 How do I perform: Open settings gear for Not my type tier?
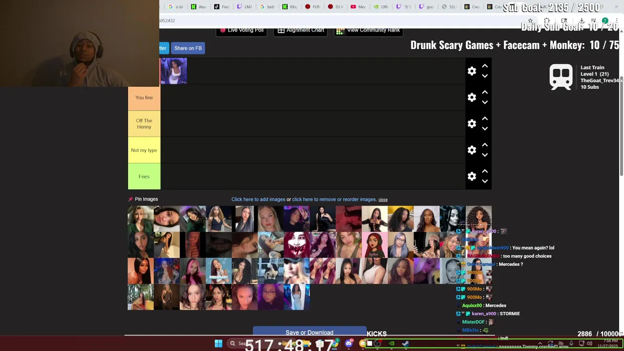pos(471,150)
